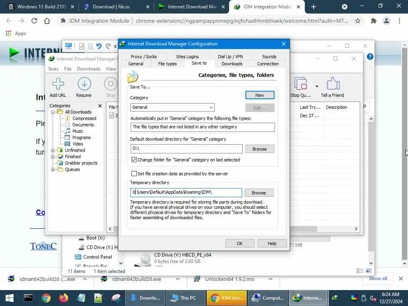Open the Stop Queue dropdown arrow
This screenshot has height=306, width=408.
[x=317, y=86]
